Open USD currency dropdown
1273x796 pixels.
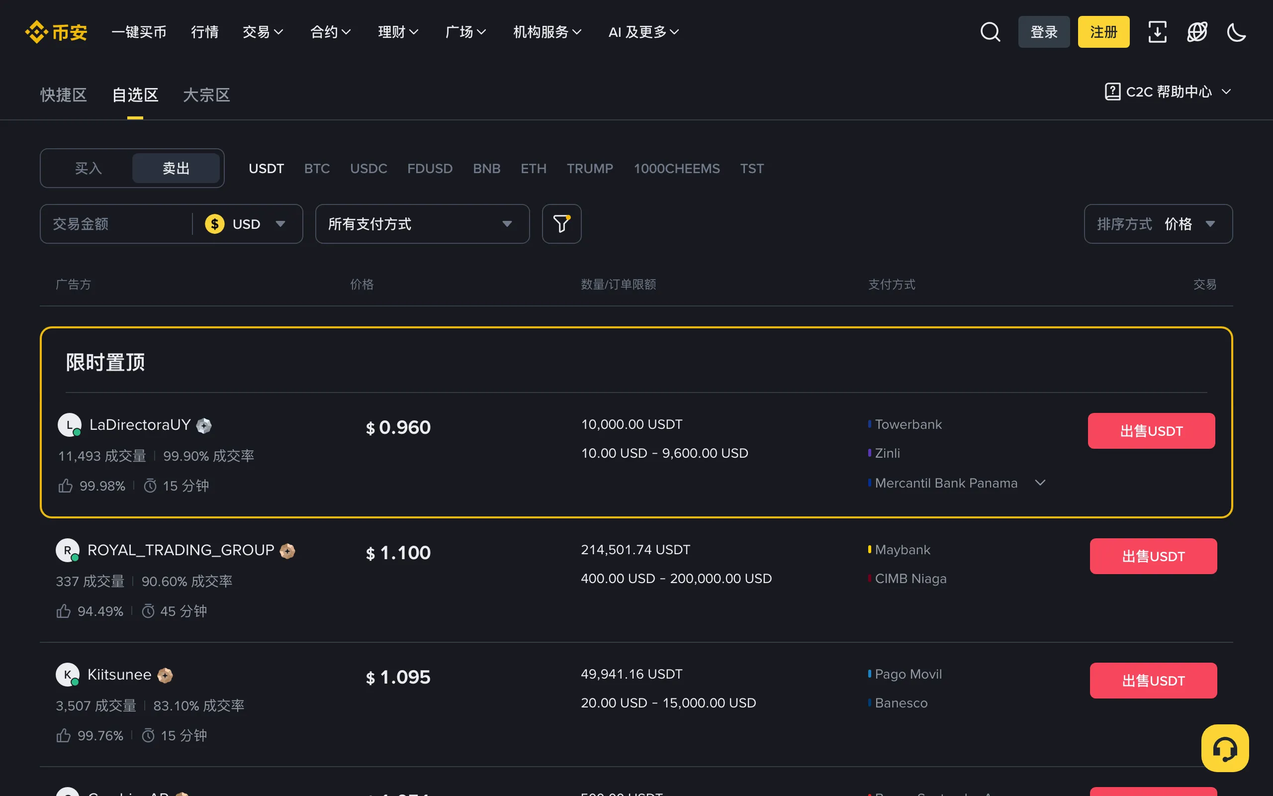(x=246, y=224)
